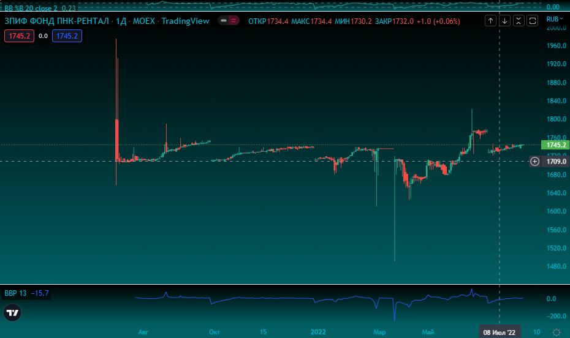Toggle the wavy-lines data mode indicator
The width and height of the screenshot is (570, 338).
pyautogui.click(x=234, y=21)
